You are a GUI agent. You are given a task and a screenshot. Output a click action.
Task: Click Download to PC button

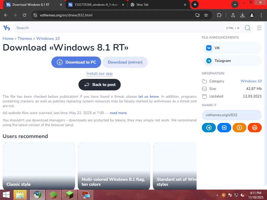(x=76, y=62)
